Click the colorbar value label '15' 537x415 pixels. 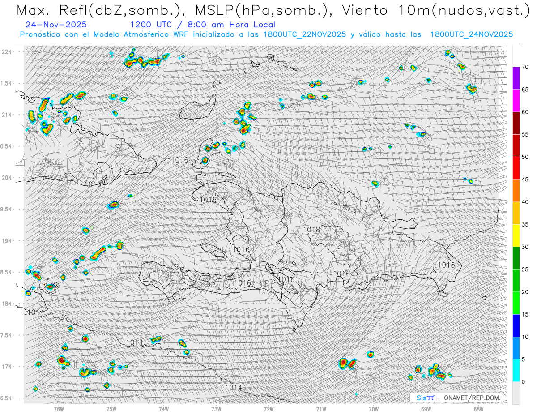point(525,314)
